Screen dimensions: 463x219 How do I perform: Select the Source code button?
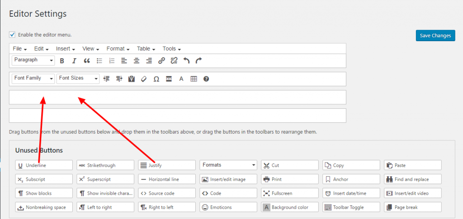(x=167, y=193)
